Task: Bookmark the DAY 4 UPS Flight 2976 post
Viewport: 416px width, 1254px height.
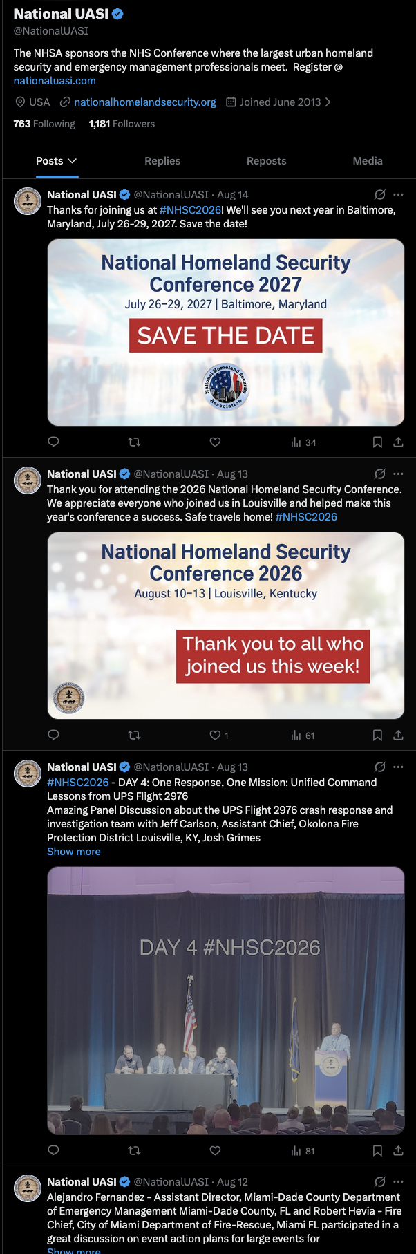Action: pos(377,1150)
